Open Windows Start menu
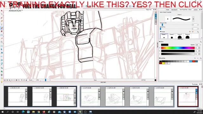The width and height of the screenshot is (203, 114). 2,112
